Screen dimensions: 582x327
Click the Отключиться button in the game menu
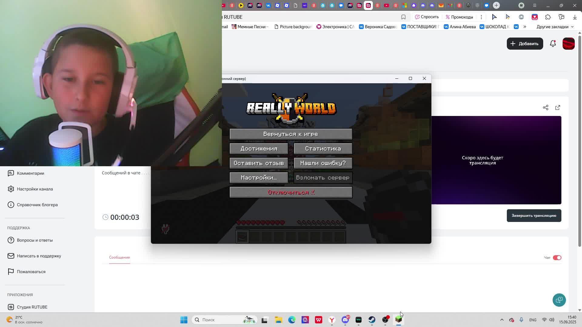[291, 193]
